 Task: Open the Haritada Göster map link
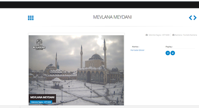(x=138, y=50)
